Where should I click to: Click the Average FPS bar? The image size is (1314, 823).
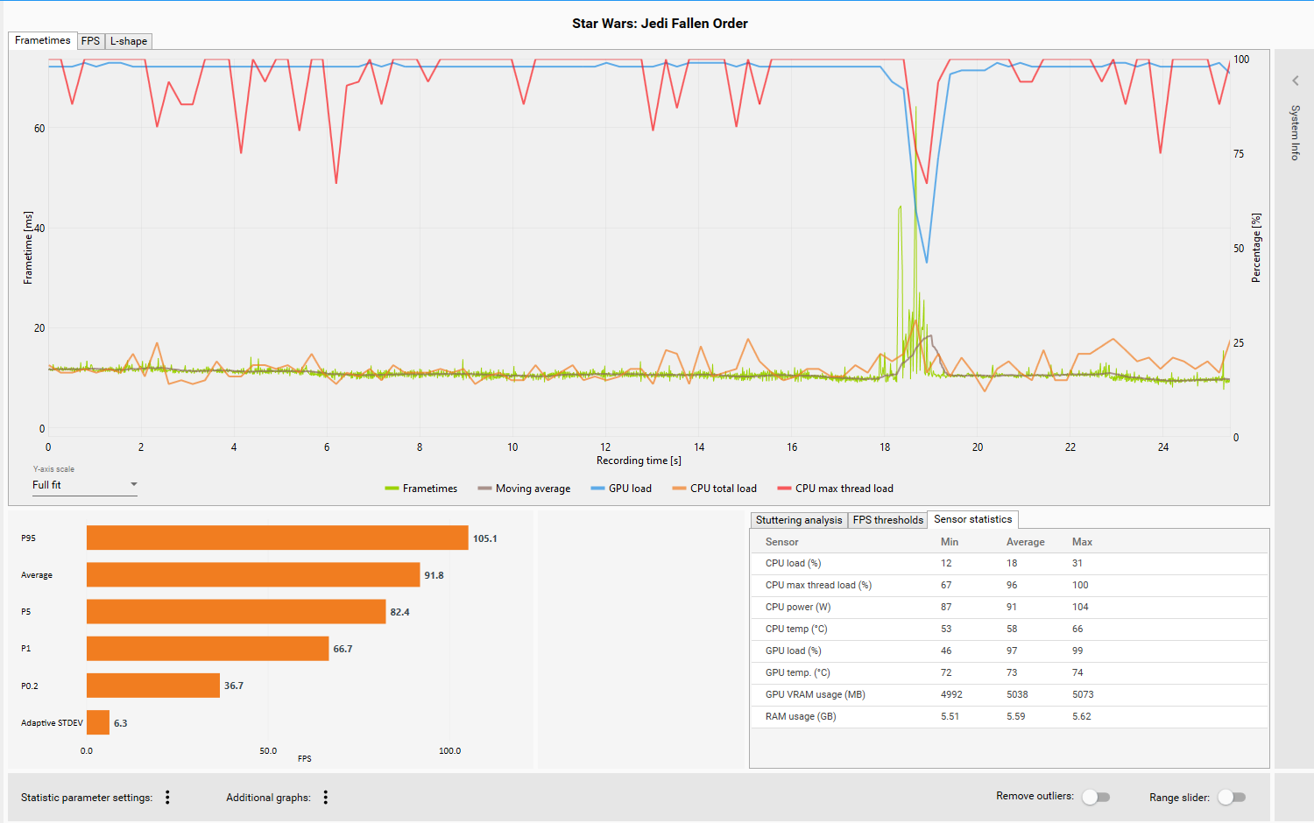click(x=253, y=575)
